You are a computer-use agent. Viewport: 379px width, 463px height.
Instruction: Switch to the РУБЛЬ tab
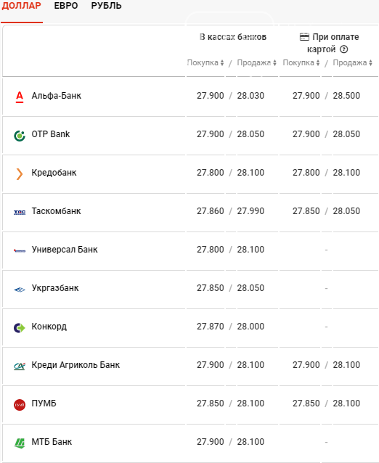[106, 6]
